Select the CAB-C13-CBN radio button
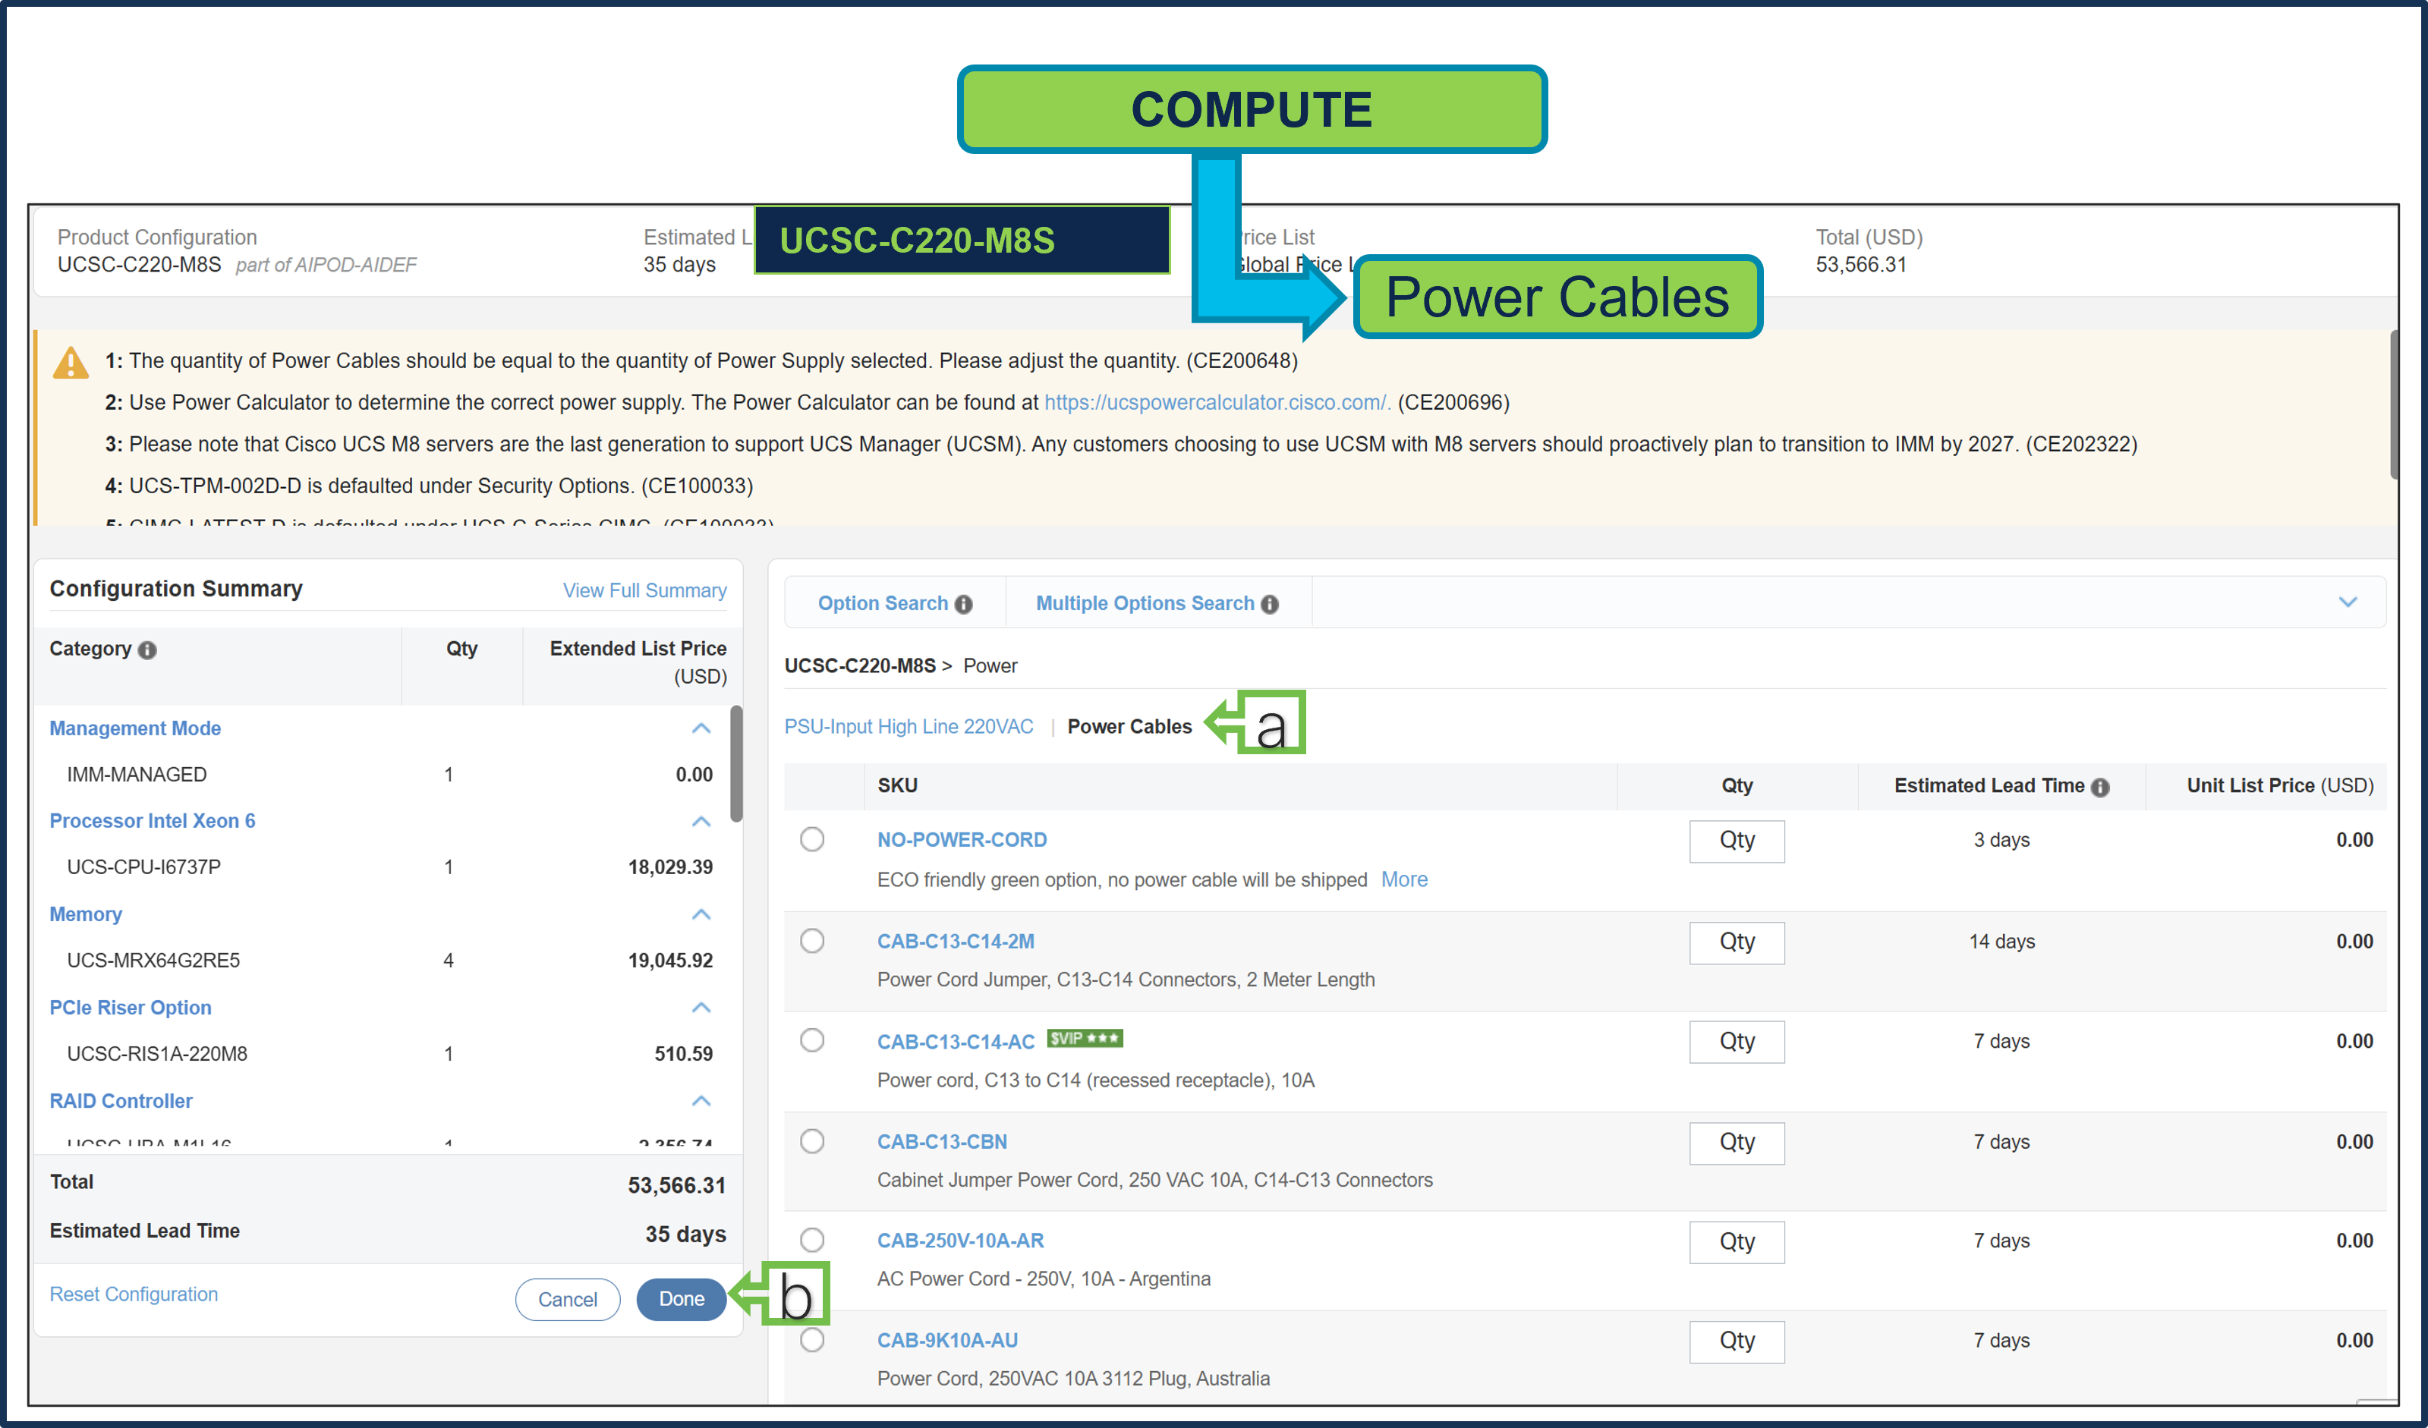This screenshot has width=2428, height=1428. coord(811,1141)
